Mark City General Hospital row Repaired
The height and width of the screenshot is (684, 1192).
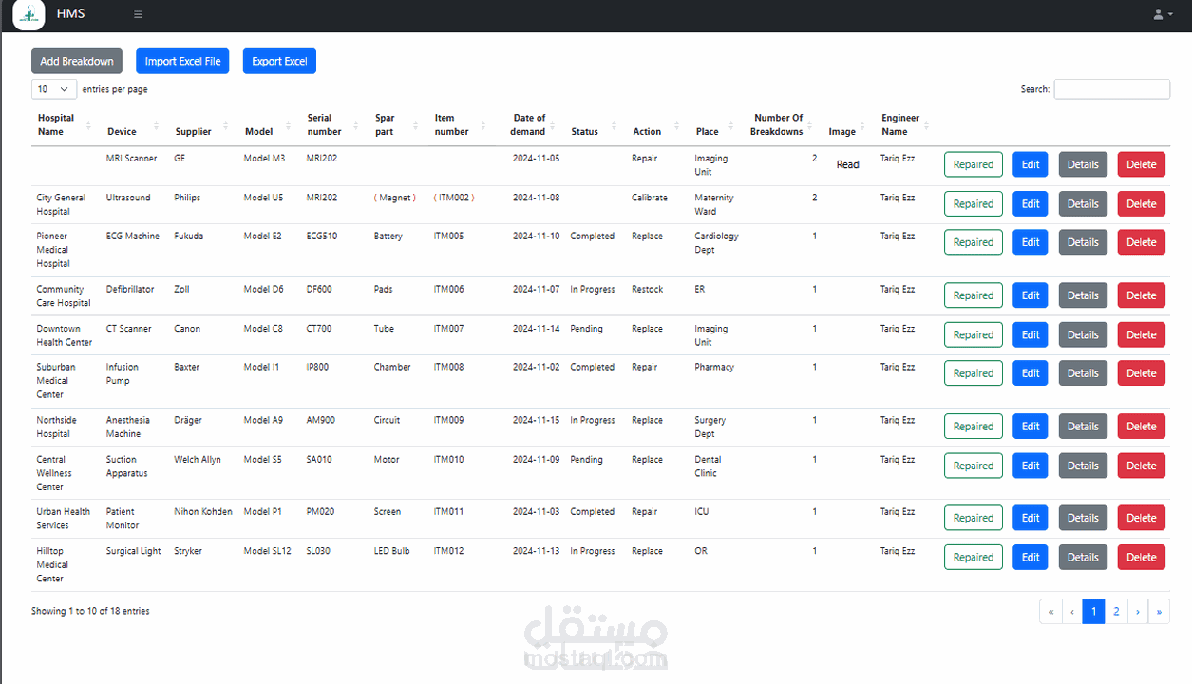tap(973, 203)
